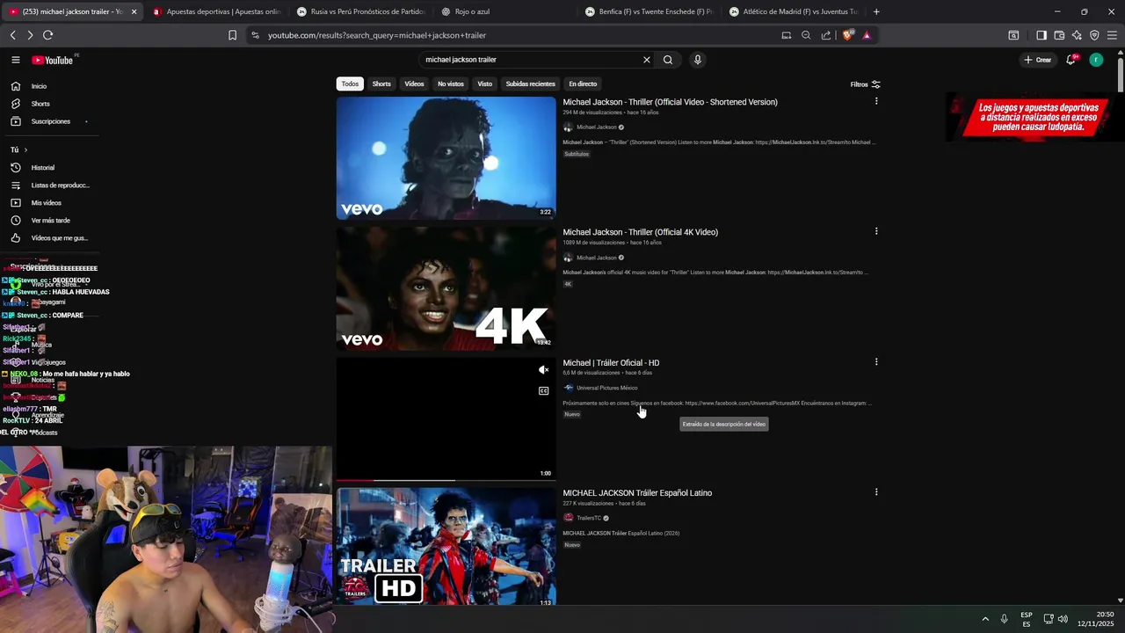Click the YouTube logo
1125x633 pixels.
coord(53,60)
